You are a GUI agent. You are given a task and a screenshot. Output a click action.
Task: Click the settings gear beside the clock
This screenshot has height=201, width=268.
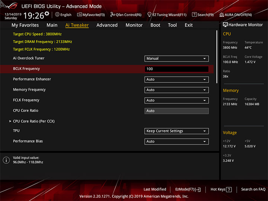pyautogui.click(x=47, y=13)
